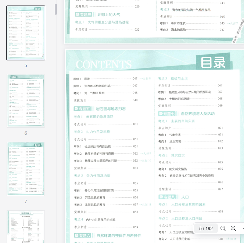Click 考向3 冰川地貌的发育 entry

(x=106, y=204)
